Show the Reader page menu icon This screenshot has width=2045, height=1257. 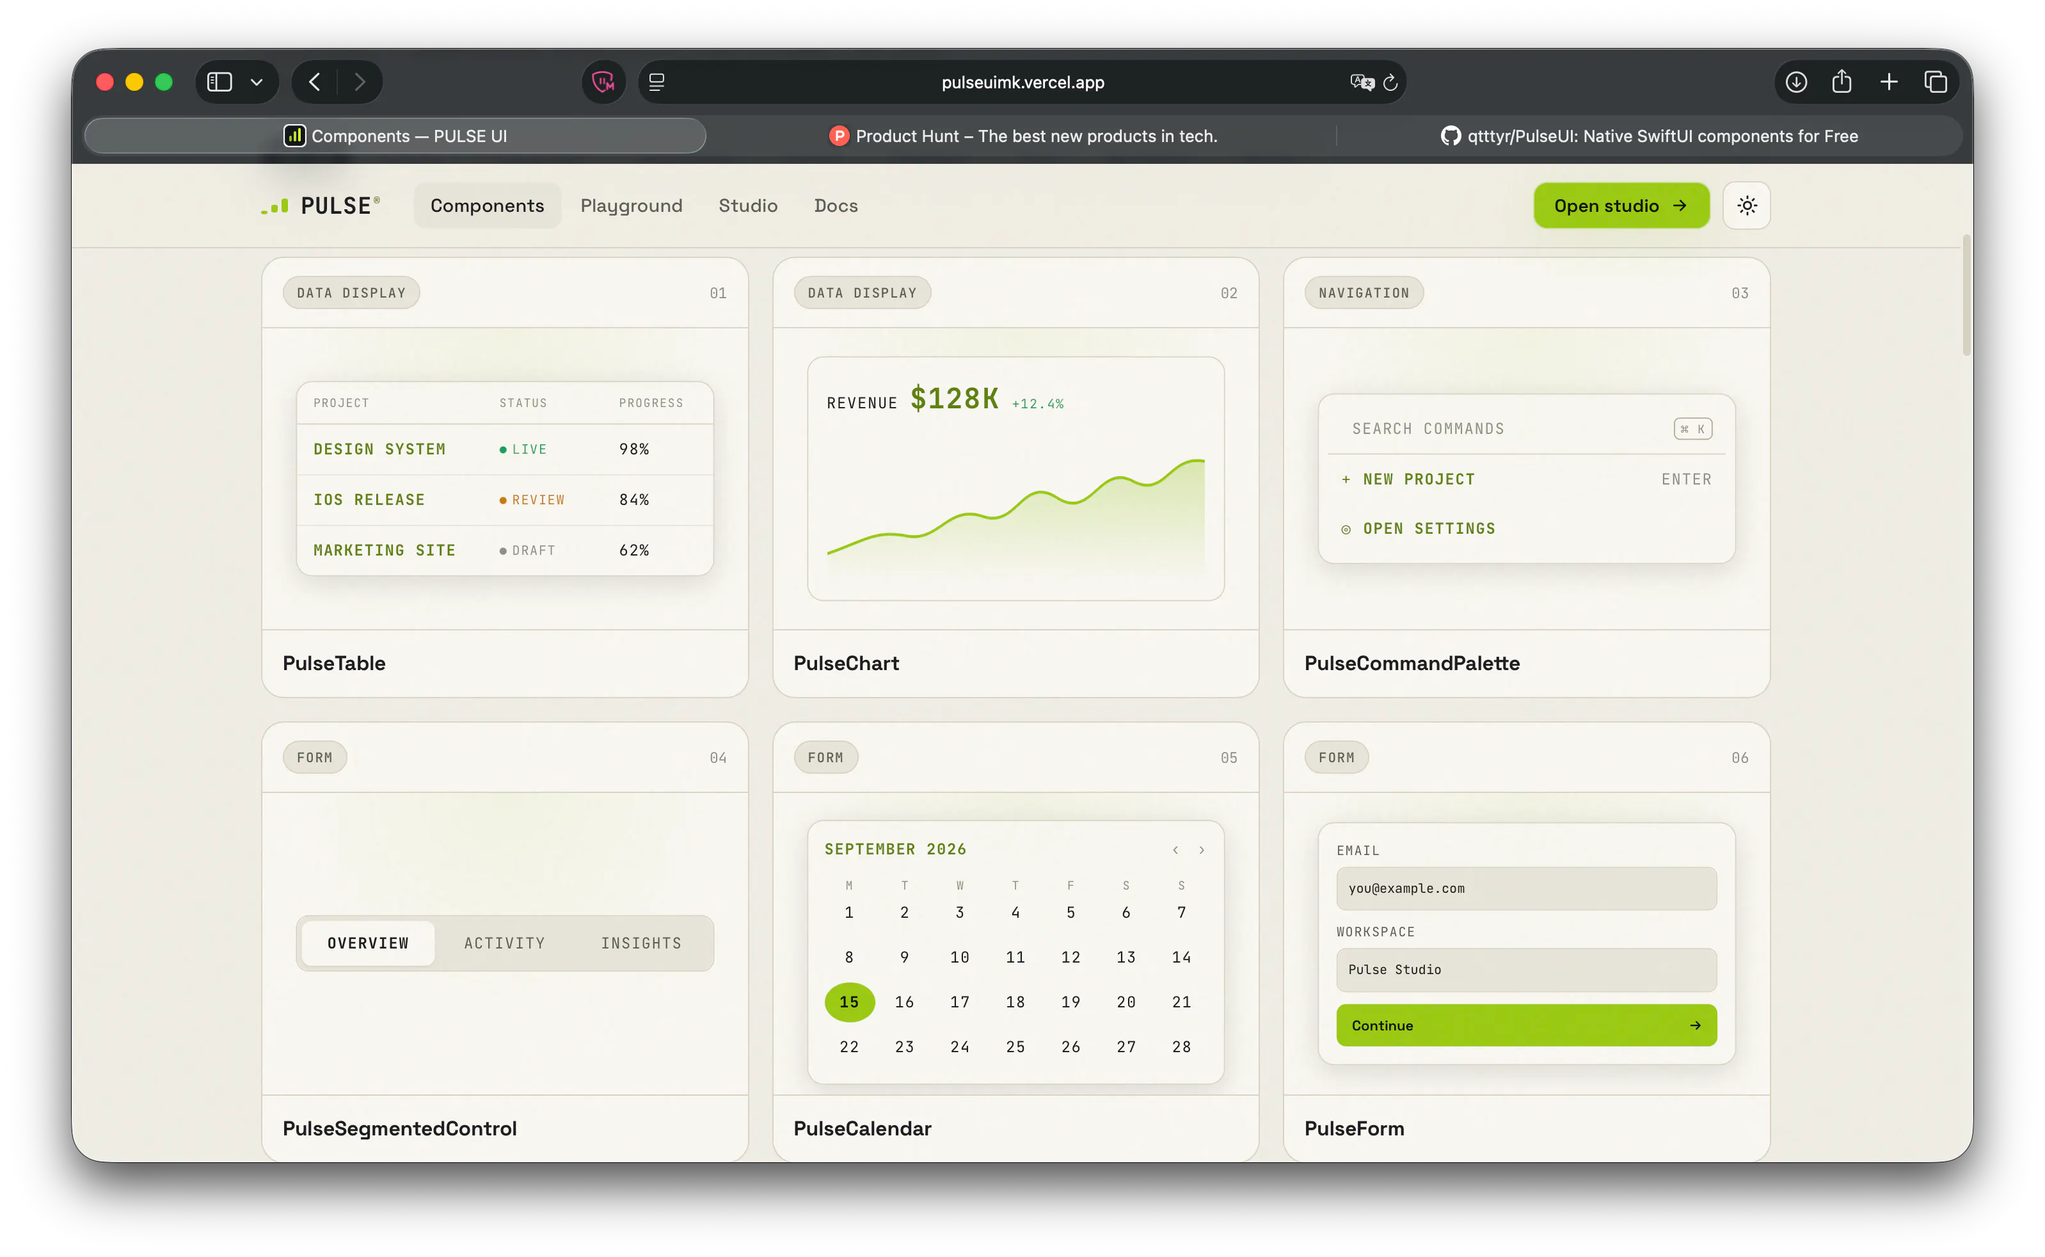point(656,81)
